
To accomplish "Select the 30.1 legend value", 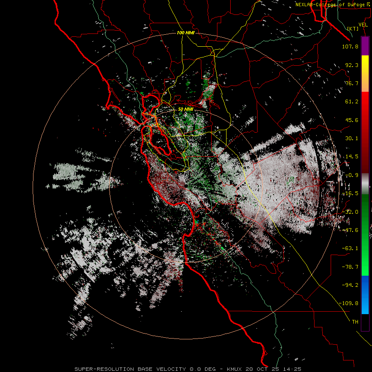I will click(x=352, y=138).
